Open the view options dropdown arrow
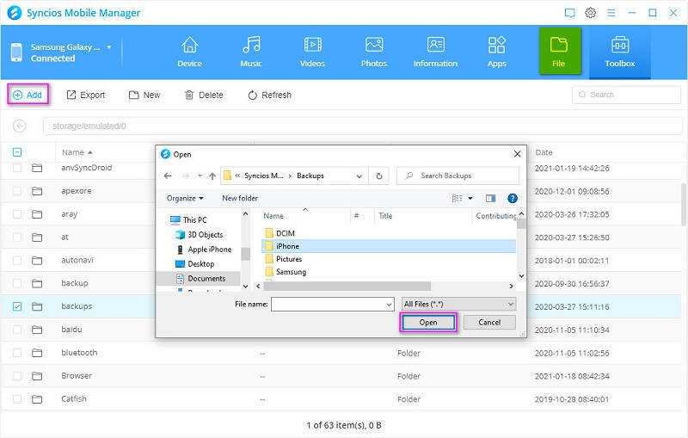Screen dimensions: 688x438 [470, 199]
